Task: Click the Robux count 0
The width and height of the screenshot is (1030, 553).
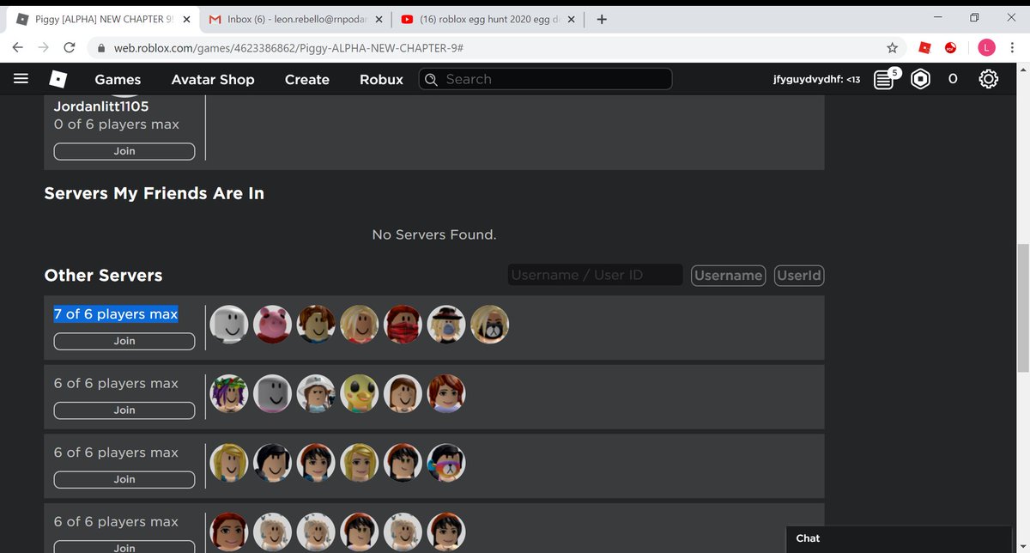Action: pyautogui.click(x=953, y=79)
